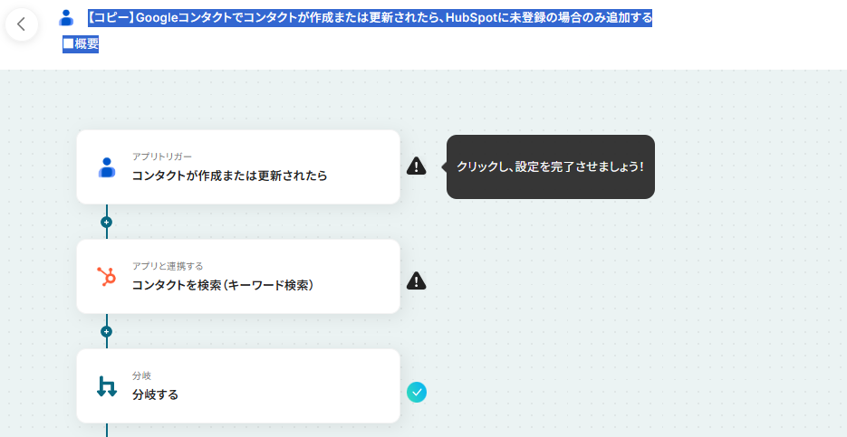The width and height of the screenshot is (847, 437).
Task: Open the コンタクトが作成または更新されたら trigger card
Action: tap(238, 166)
